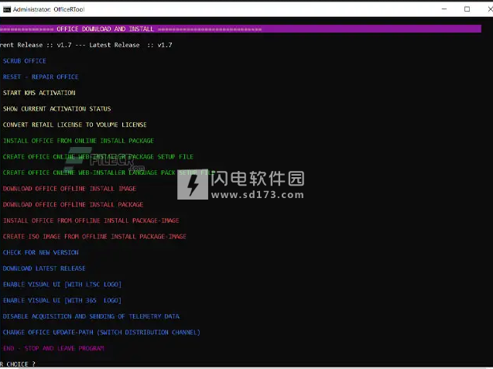Click CREATE OFFICE ONLINE WEB-INSTALLER LANGUAGE PACK line
The width and height of the screenshot is (493, 369).
[109, 173]
